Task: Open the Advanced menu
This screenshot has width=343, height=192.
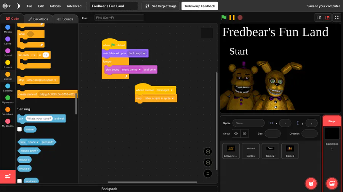Action: (74, 6)
